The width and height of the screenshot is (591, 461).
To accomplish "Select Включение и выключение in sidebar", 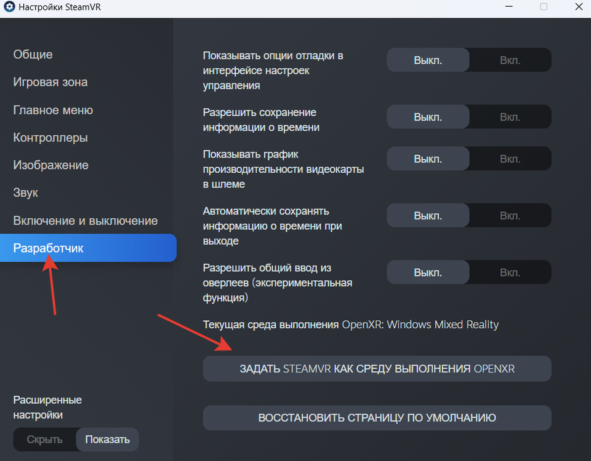I will [x=86, y=221].
